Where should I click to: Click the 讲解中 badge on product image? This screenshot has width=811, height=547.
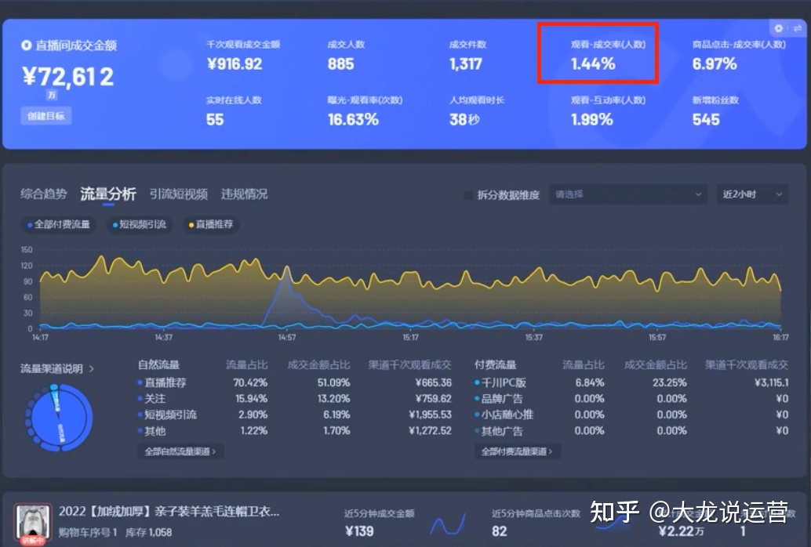tap(33, 540)
